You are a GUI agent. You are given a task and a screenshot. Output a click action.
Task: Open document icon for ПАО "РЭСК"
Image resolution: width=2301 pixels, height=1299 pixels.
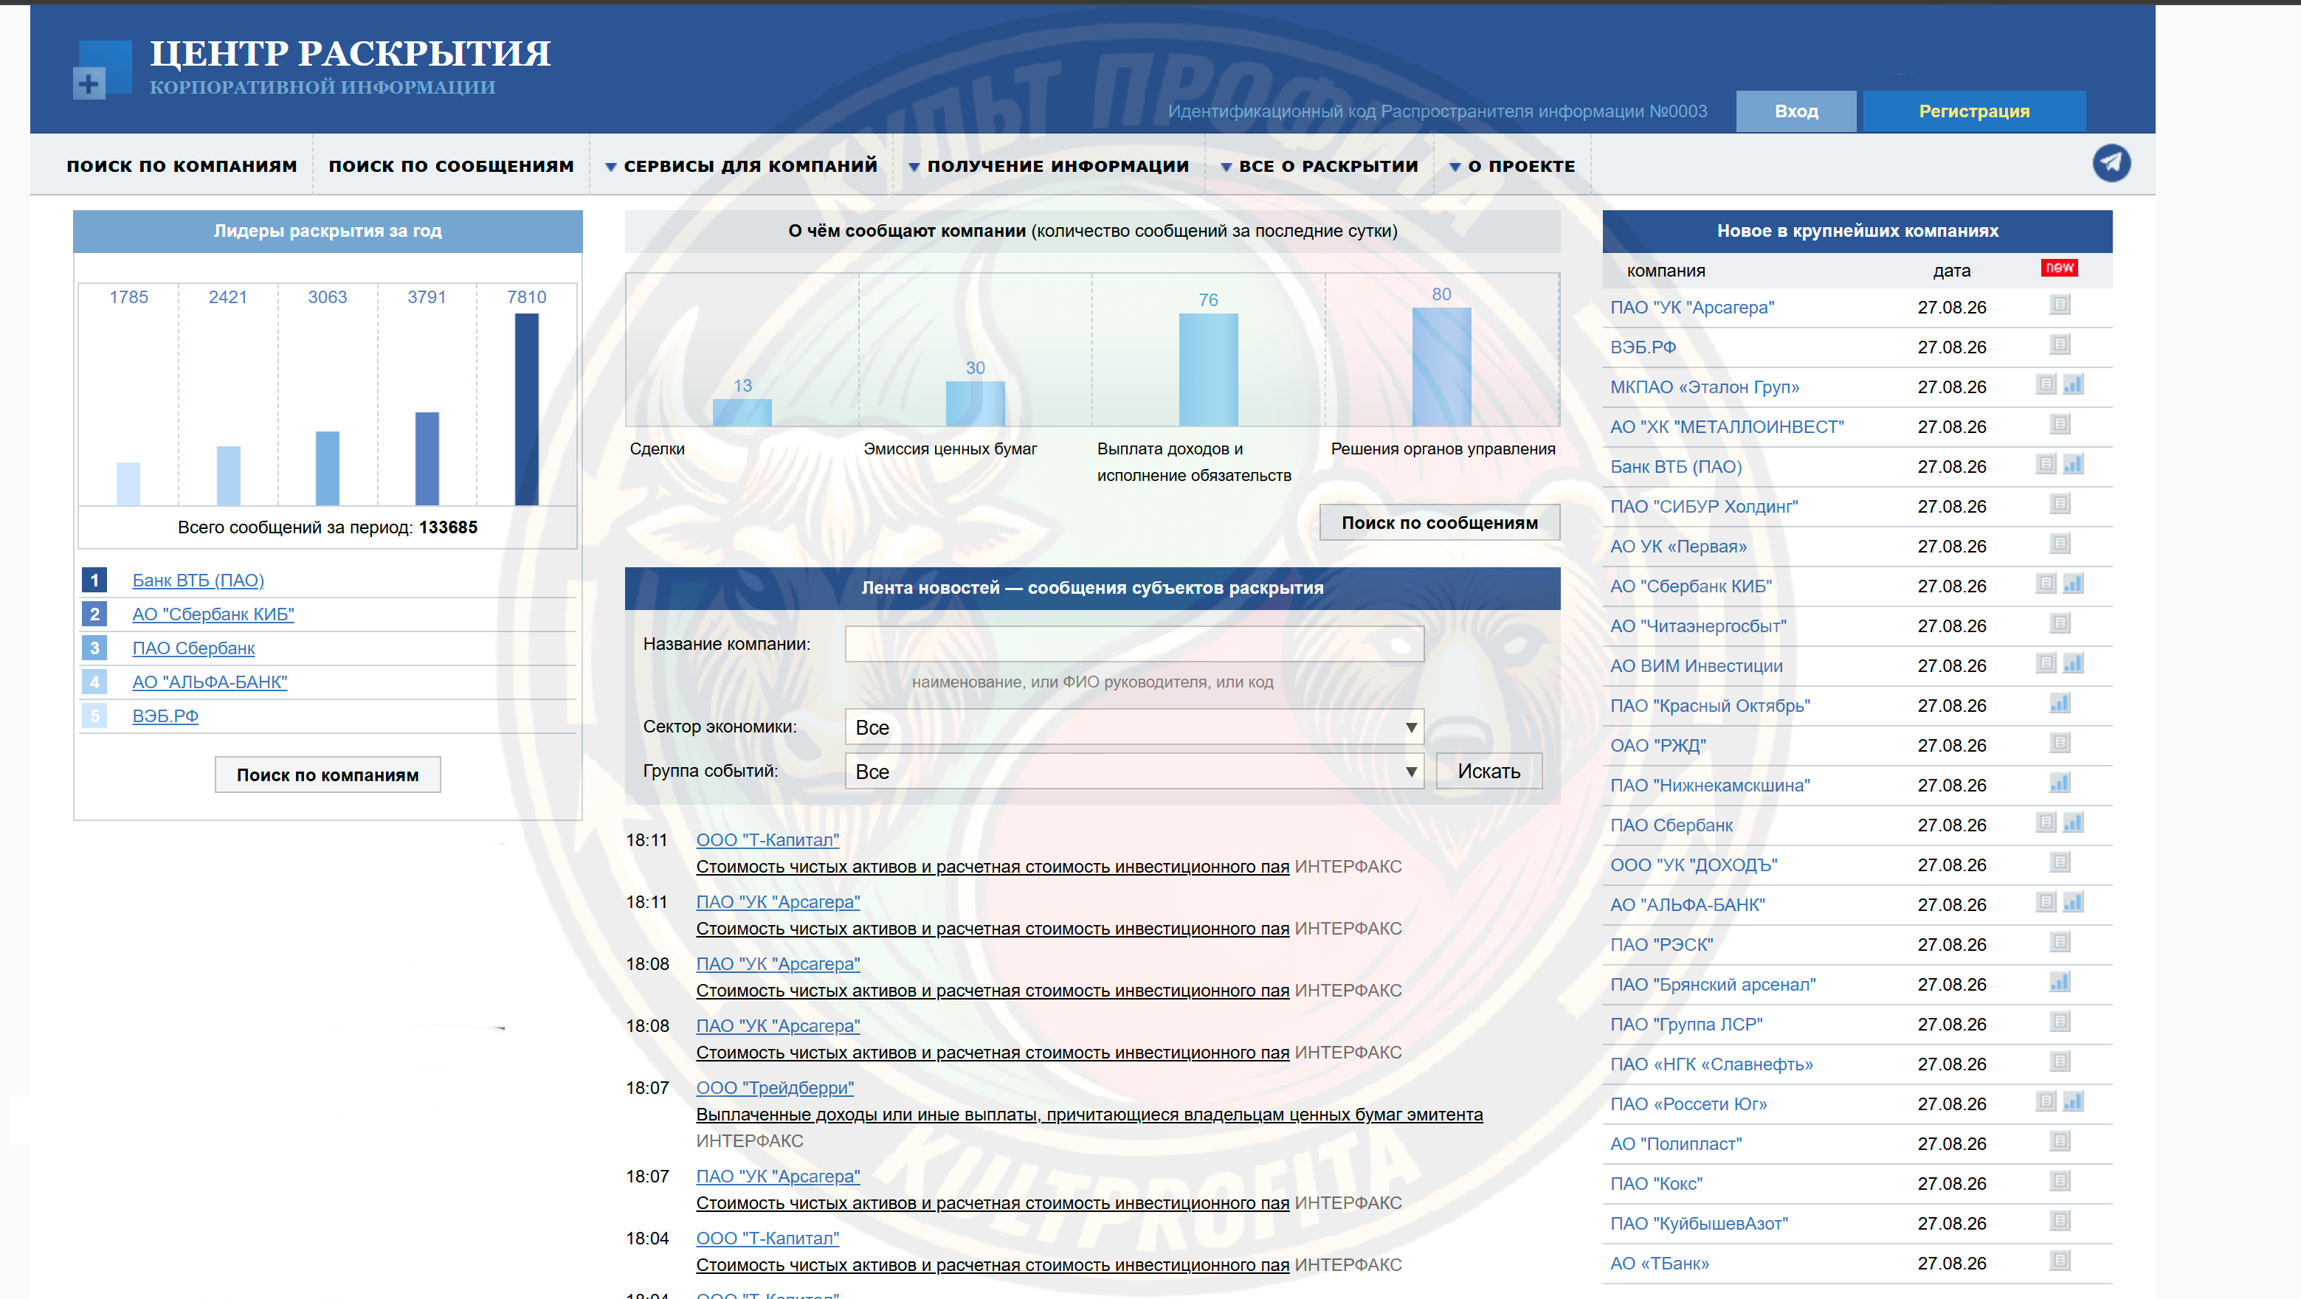tap(2059, 942)
